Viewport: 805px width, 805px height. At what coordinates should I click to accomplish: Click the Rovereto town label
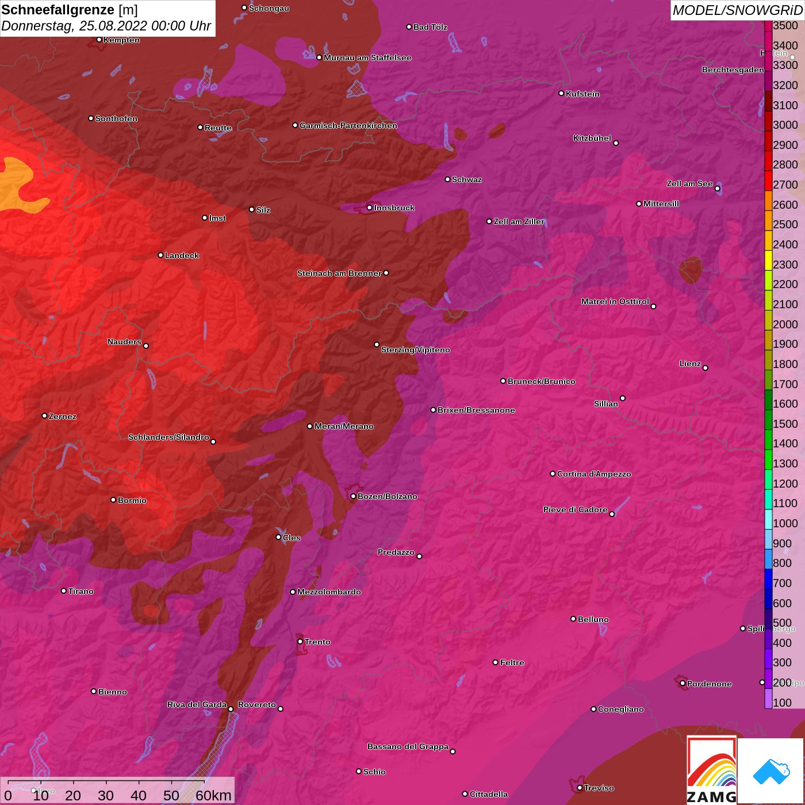[257, 704]
